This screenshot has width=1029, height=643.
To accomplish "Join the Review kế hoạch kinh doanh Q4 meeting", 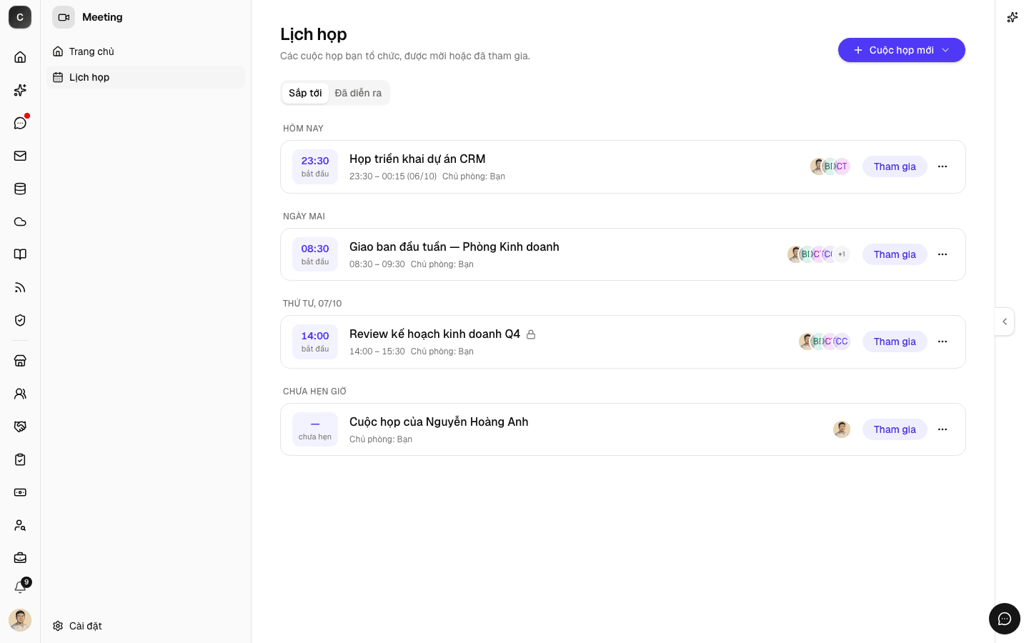I will pyautogui.click(x=895, y=342).
